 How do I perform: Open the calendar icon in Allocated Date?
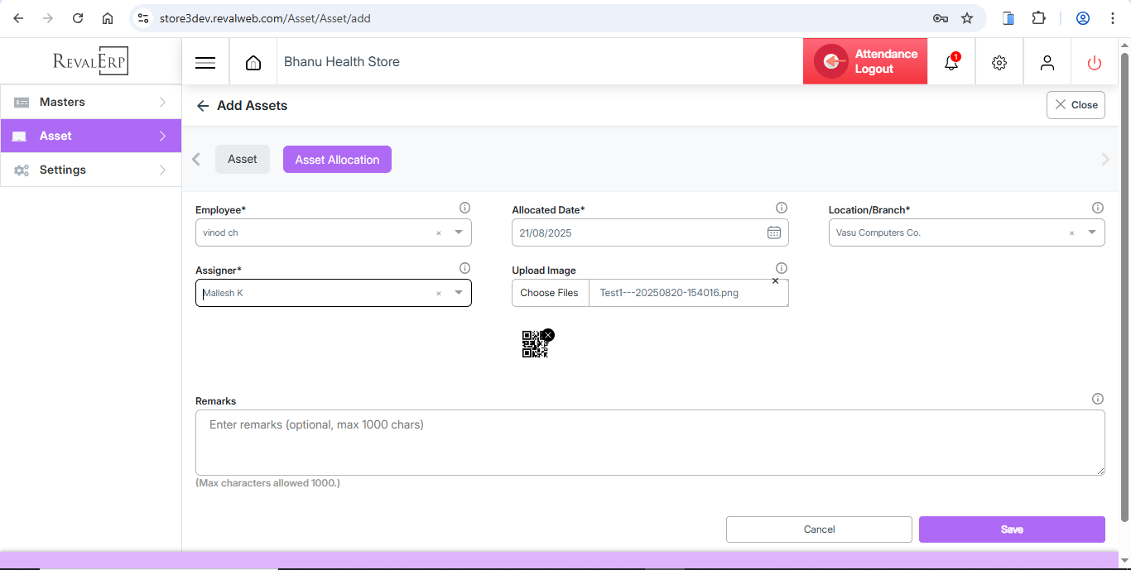click(x=773, y=232)
